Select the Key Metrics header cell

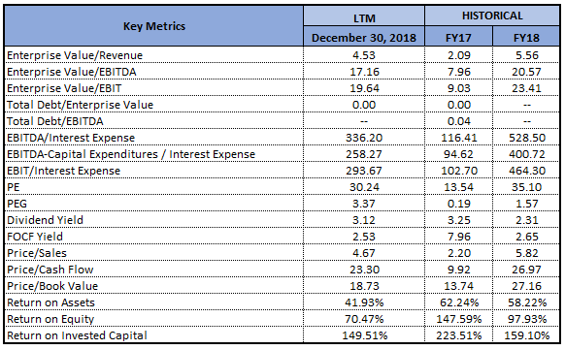click(x=153, y=26)
